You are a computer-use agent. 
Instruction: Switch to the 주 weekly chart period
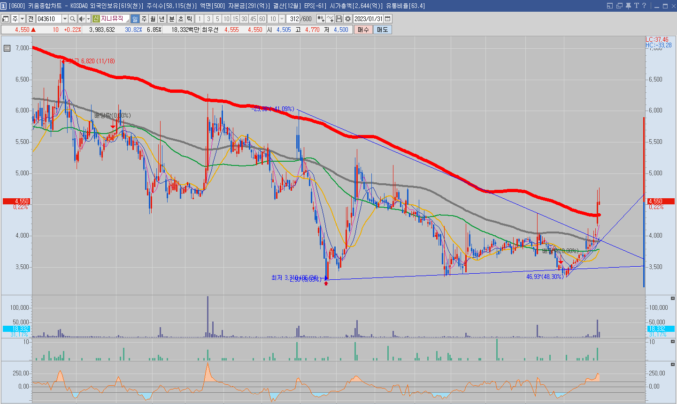pyautogui.click(x=144, y=19)
